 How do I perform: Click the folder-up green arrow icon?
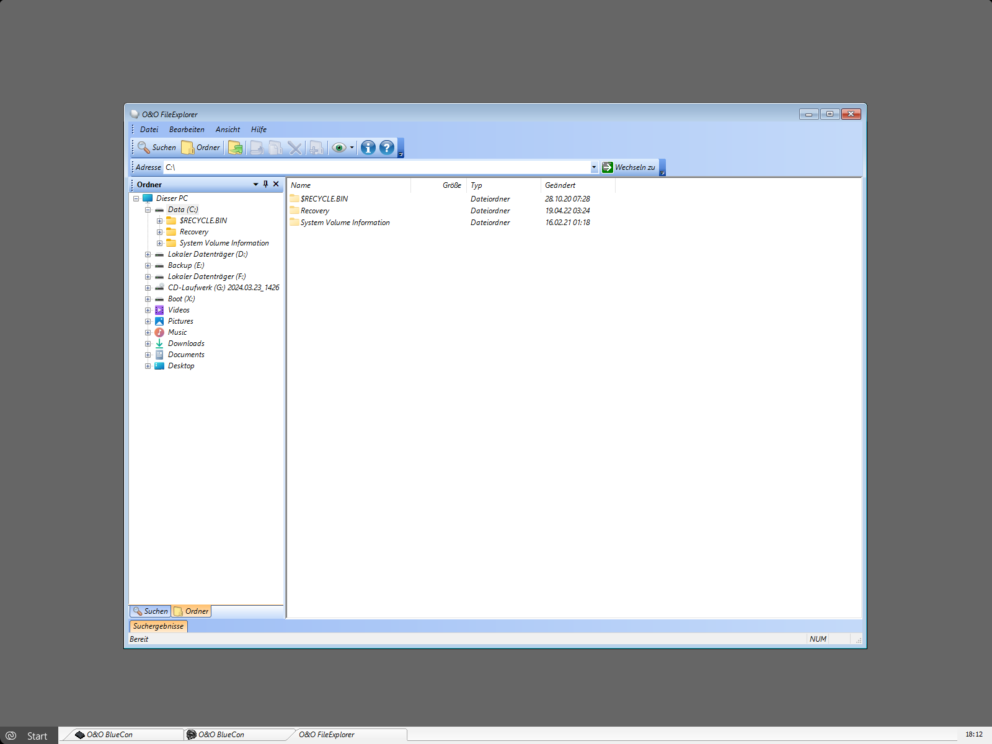(x=235, y=148)
